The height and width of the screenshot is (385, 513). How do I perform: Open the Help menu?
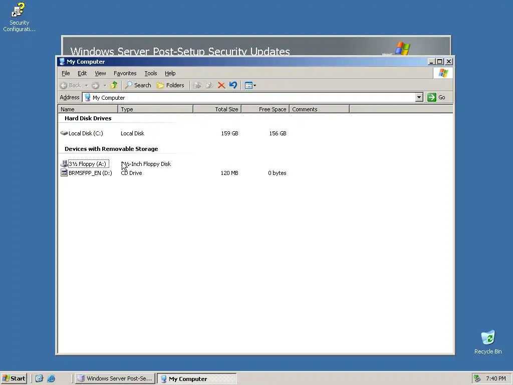click(170, 73)
